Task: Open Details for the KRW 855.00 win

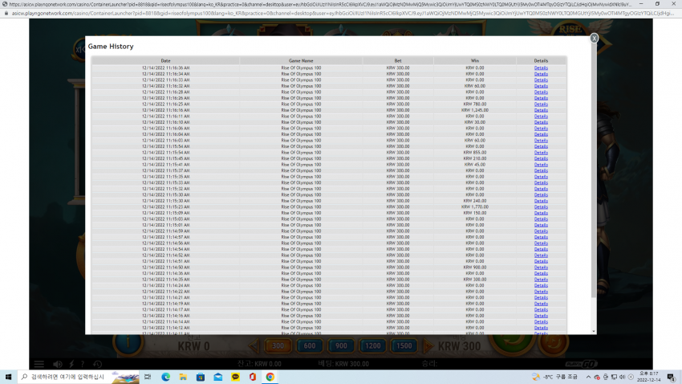Action: [x=541, y=153]
